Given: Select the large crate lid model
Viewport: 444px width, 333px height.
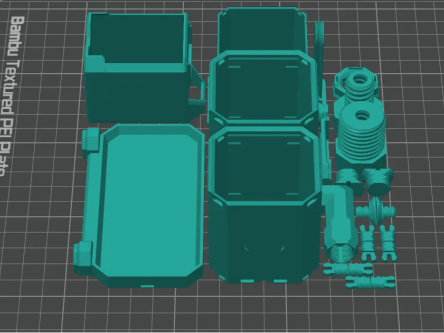Looking at the screenshot, I should point(143,201).
